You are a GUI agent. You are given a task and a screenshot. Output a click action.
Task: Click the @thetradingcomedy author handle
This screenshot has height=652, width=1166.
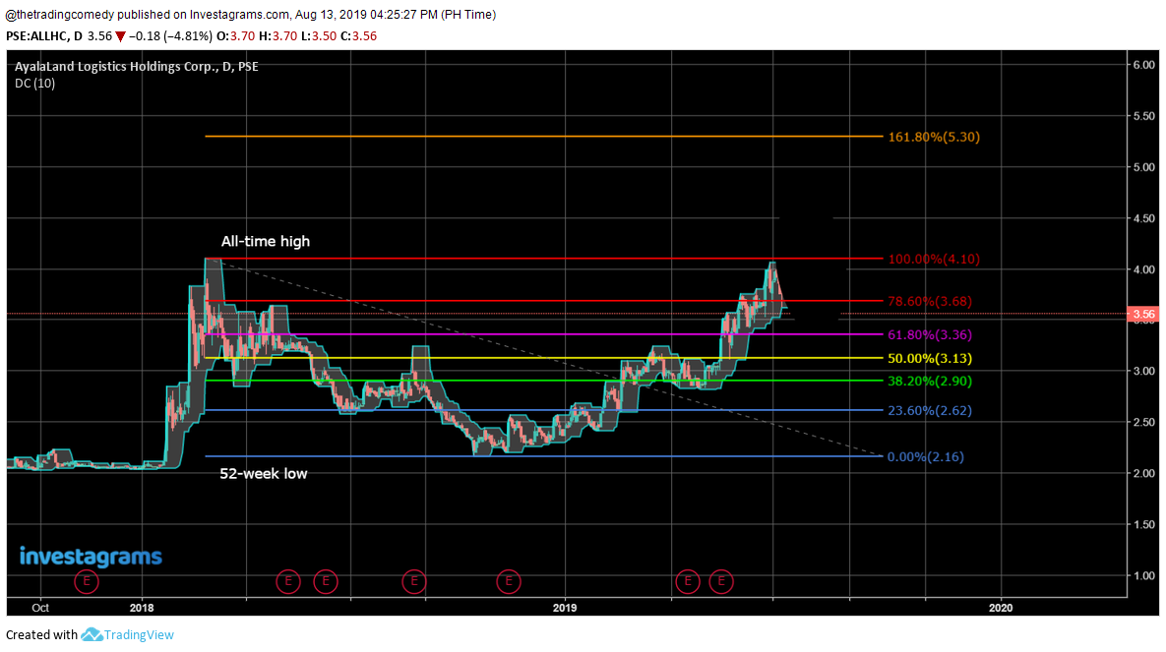coord(59,14)
